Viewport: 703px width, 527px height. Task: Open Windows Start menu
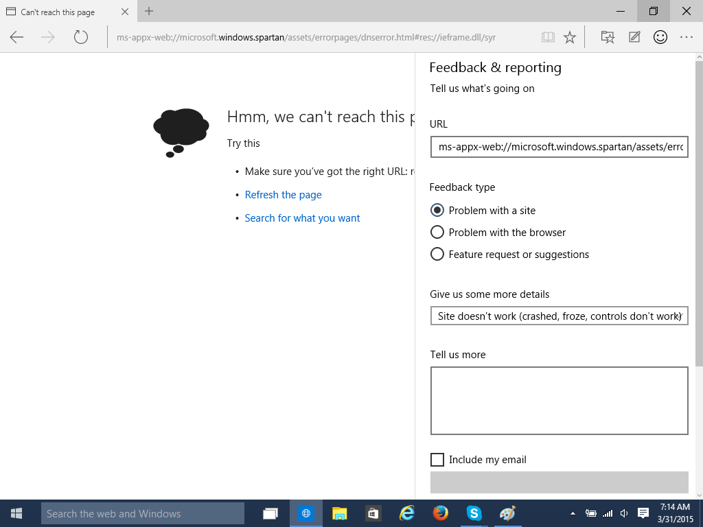(16, 513)
